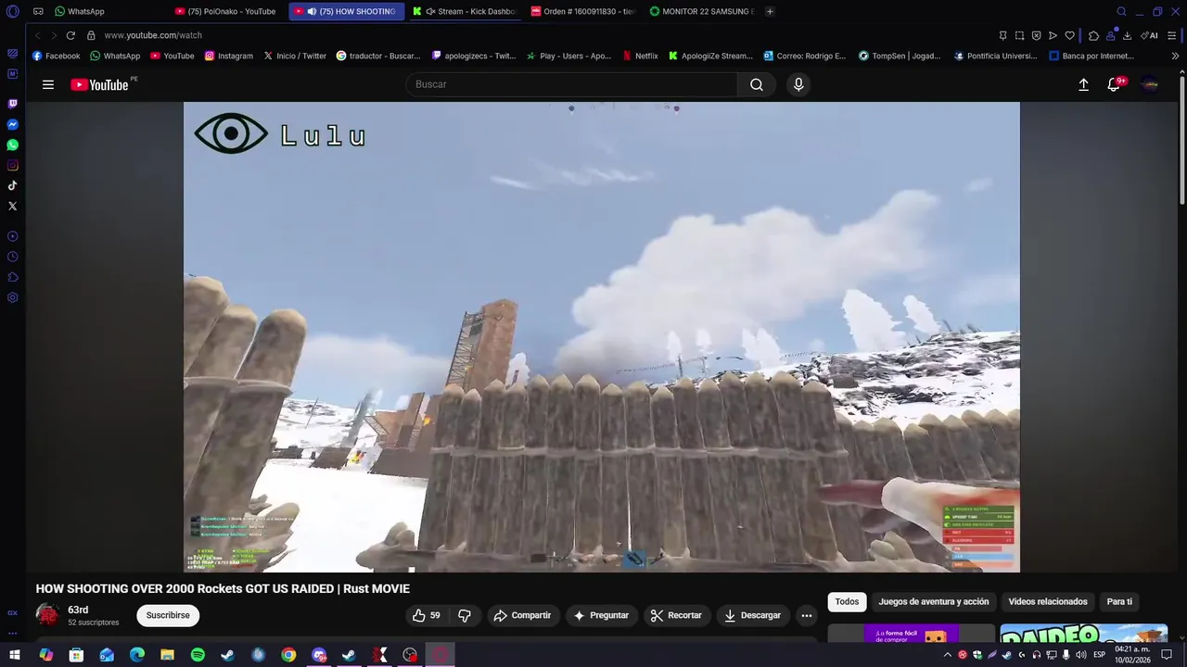Open more actions three-dot menu
1187x667 pixels.
click(x=807, y=615)
